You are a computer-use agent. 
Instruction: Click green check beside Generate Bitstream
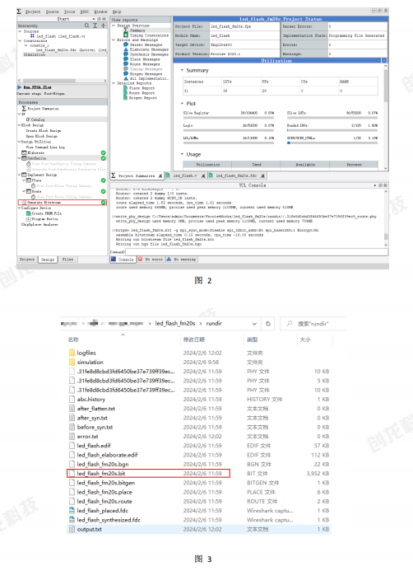[104, 202]
